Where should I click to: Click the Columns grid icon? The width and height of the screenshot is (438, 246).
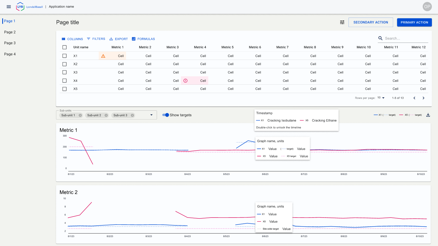point(64,39)
